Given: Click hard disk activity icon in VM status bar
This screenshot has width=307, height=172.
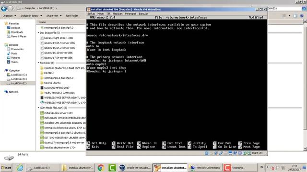Looking at the screenshot, I should 207,153.
